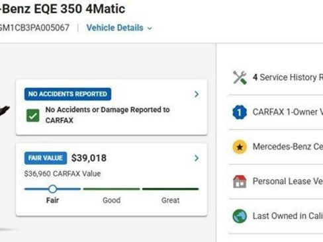Open the Personal Lease Vehicle row

click(x=276, y=181)
